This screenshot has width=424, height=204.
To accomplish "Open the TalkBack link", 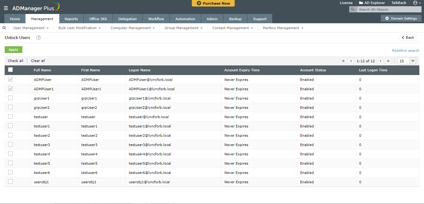I will [x=399, y=3].
